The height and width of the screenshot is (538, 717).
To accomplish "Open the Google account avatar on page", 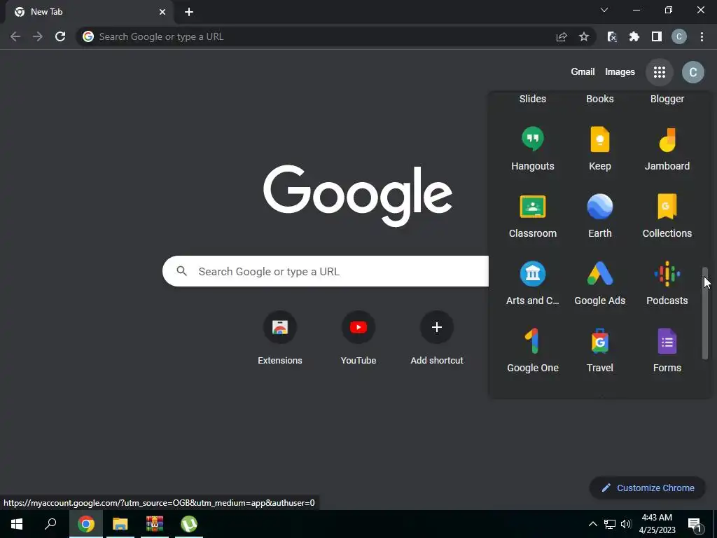I will click(x=692, y=72).
